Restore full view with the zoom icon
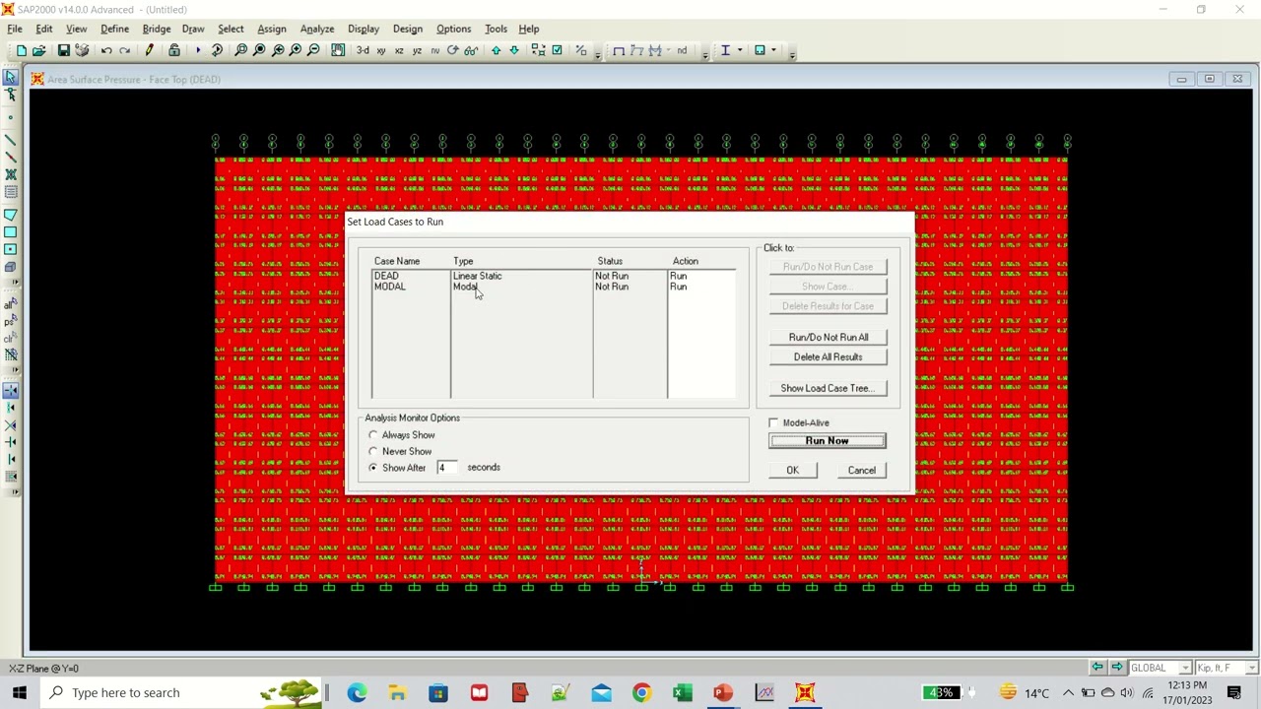Viewport: 1261px width, 709px height. 259,50
